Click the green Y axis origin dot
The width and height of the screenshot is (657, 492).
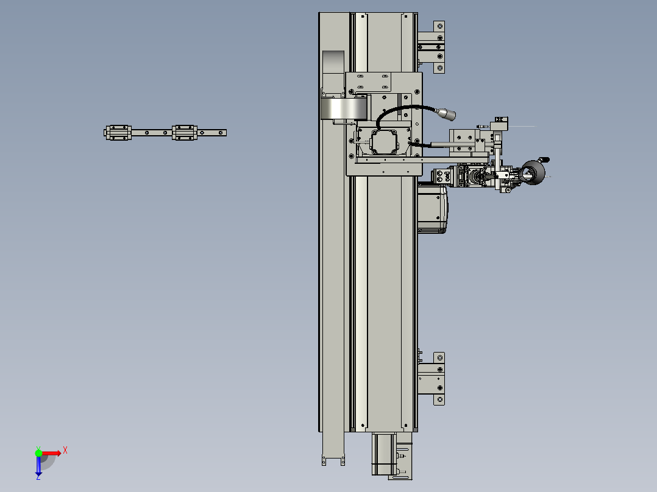38,453
